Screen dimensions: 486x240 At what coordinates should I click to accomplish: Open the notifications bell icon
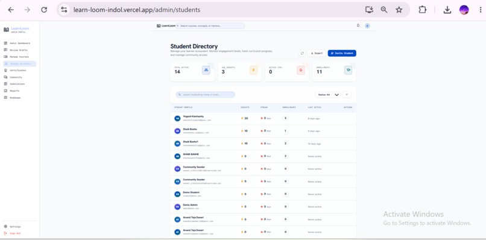point(358,25)
